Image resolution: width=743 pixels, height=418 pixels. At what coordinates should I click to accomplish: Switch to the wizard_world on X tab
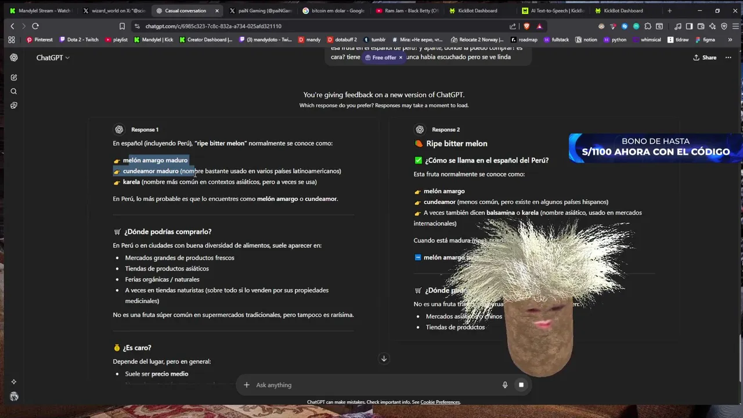114,10
